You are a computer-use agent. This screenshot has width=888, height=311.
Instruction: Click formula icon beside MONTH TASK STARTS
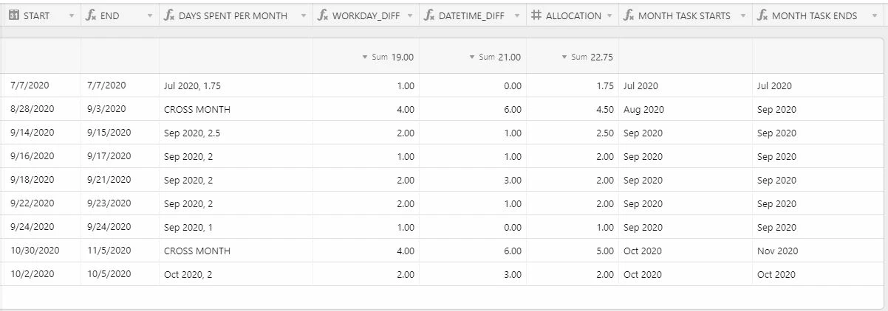[629, 15]
